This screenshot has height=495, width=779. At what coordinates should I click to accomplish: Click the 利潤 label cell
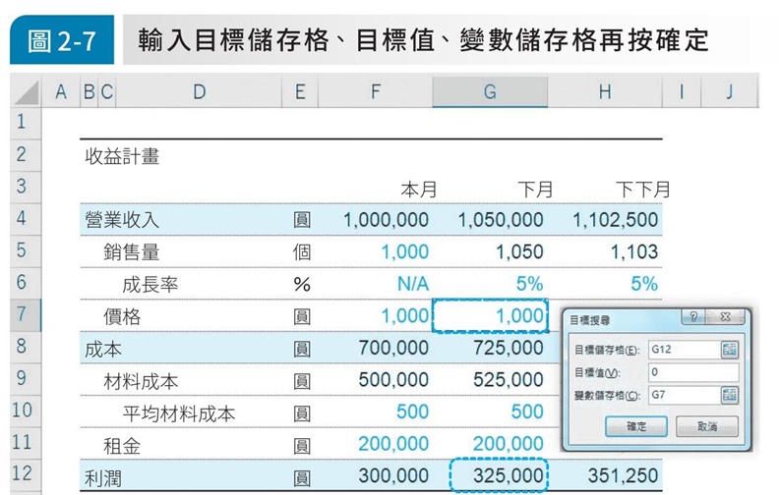pos(103,478)
